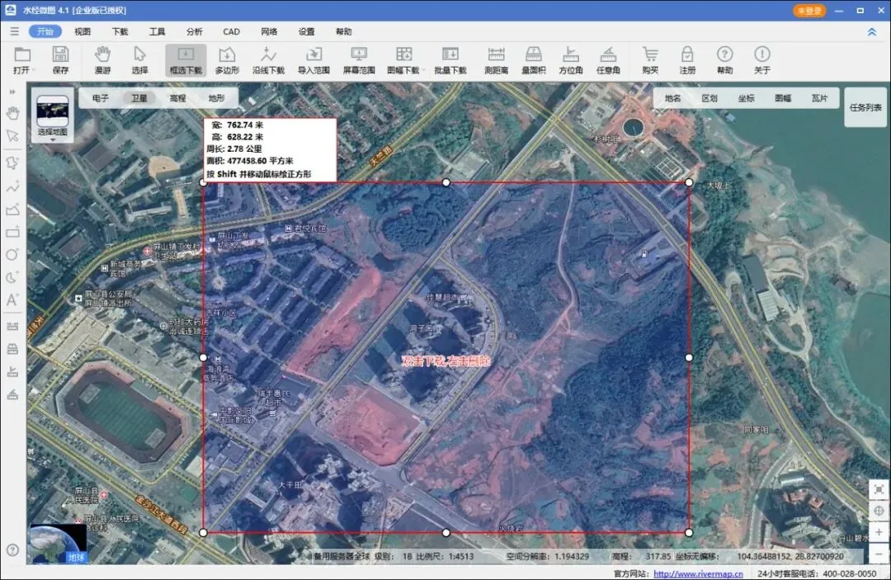This screenshot has width=891, height=580.
Task: Click the 注册 register lock icon
Action: [x=687, y=60]
